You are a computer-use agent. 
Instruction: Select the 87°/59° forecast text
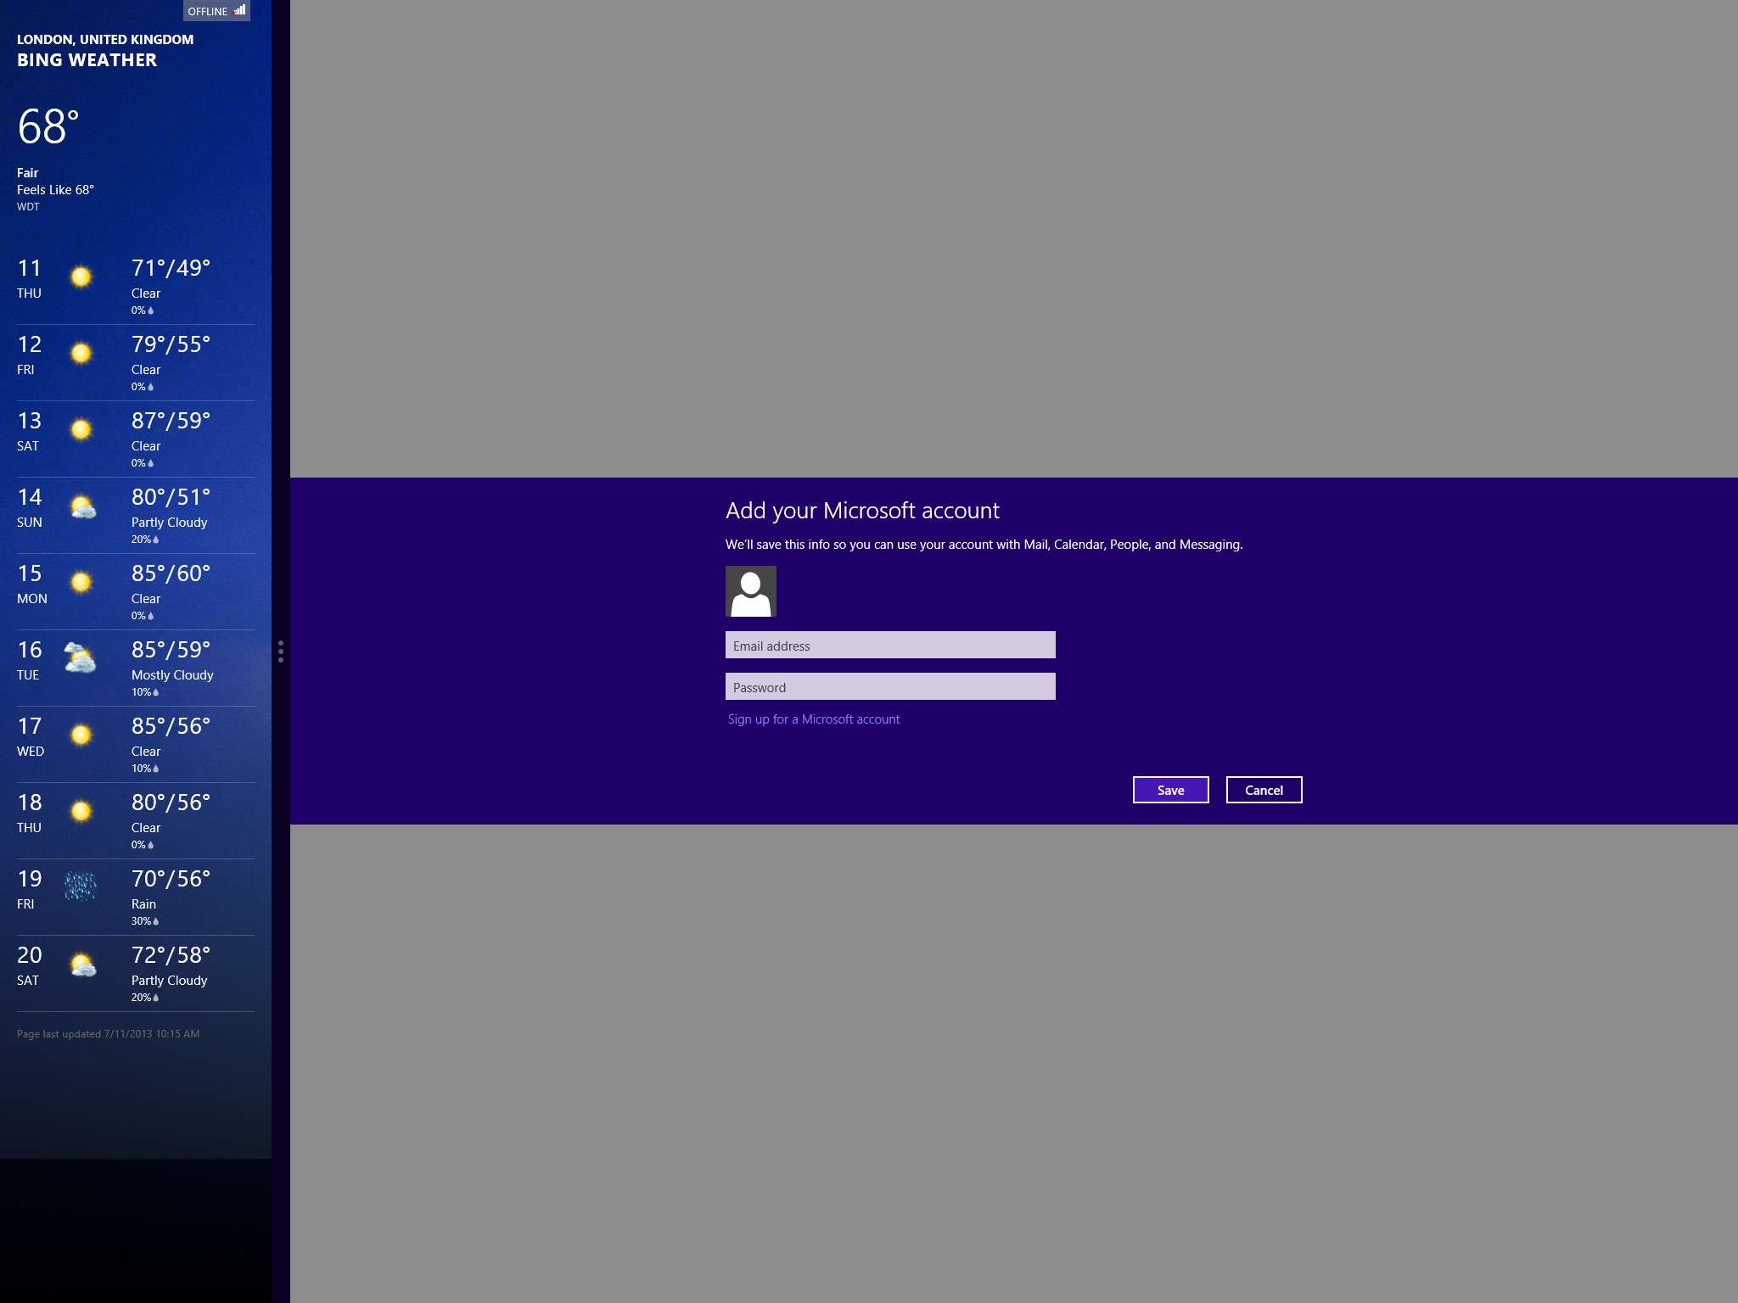171,421
